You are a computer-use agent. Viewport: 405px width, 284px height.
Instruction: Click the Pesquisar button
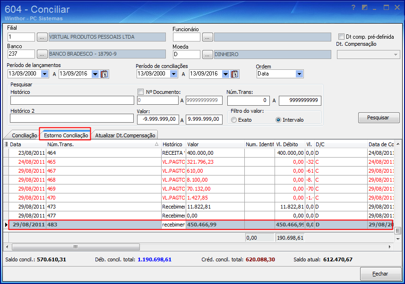click(379, 117)
